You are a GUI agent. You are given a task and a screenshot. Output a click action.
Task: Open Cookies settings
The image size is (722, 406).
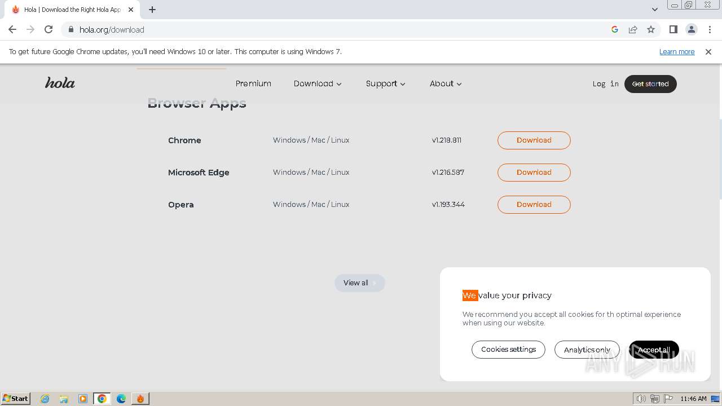(x=508, y=350)
